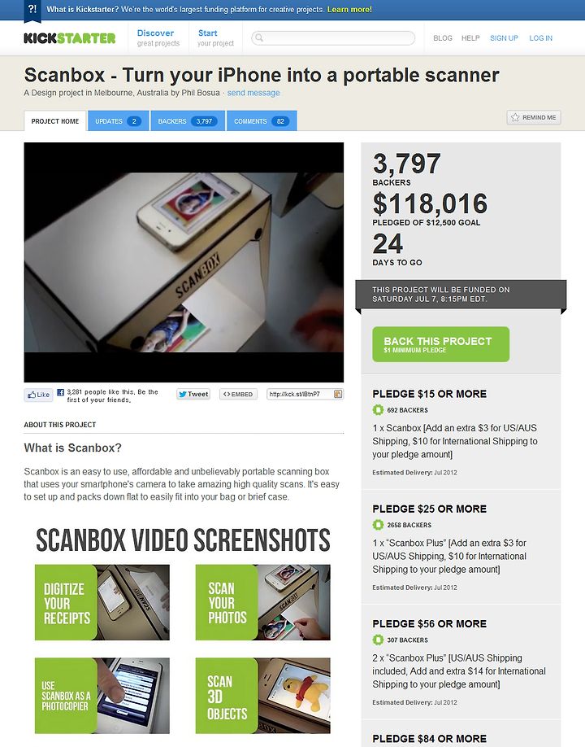Image resolution: width=585 pixels, height=747 pixels.
Task: Click the Tweet bird button
Action: pyautogui.click(x=193, y=394)
